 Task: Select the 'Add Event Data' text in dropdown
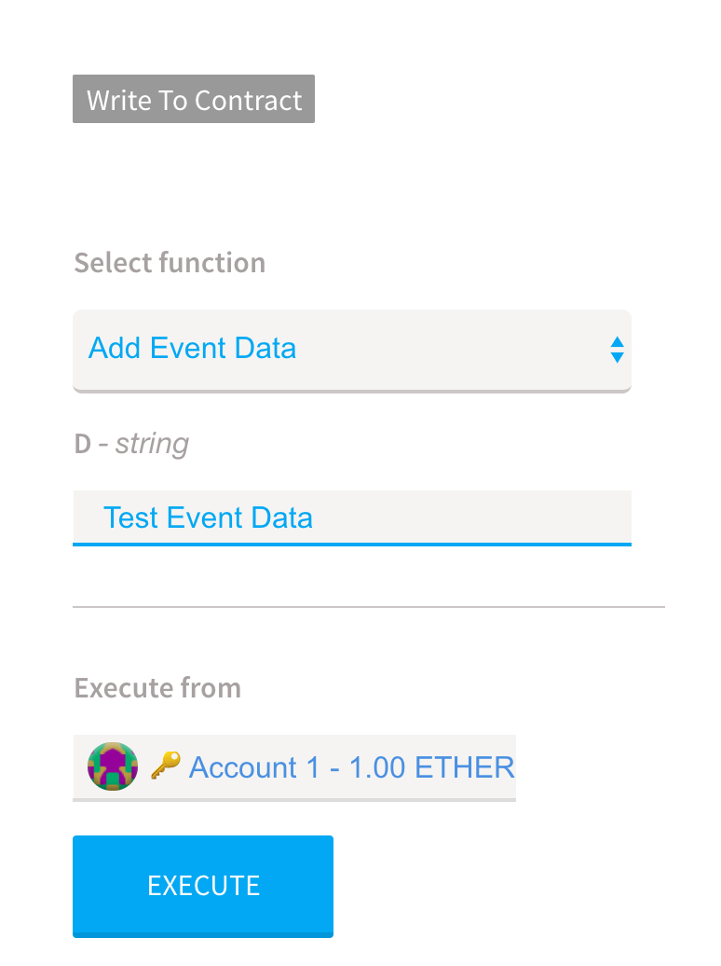[192, 348]
